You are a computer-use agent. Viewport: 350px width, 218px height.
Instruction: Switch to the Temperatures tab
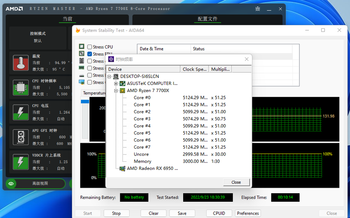pyautogui.click(x=94, y=93)
